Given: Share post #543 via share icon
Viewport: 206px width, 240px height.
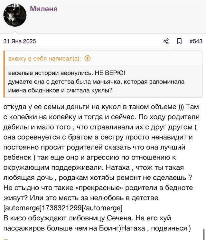Looking at the screenshot, I should click(166, 41).
